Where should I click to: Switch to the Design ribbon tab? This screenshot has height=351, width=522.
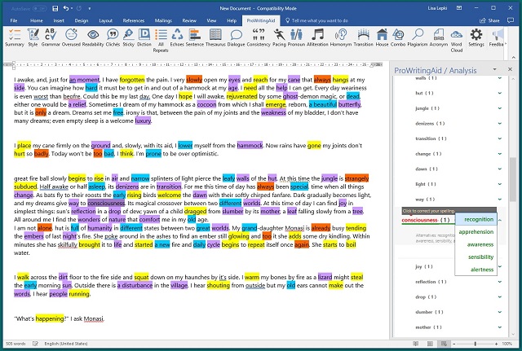point(82,20)
